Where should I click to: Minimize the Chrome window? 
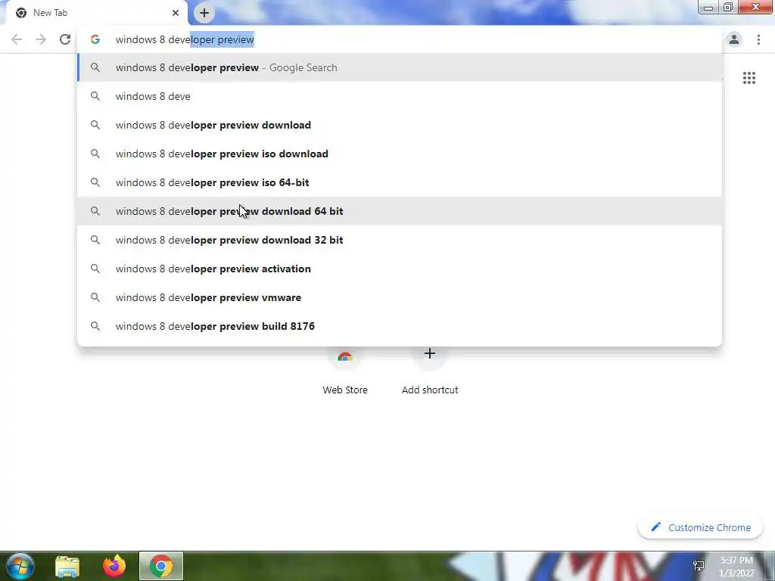tap(708, 8)
